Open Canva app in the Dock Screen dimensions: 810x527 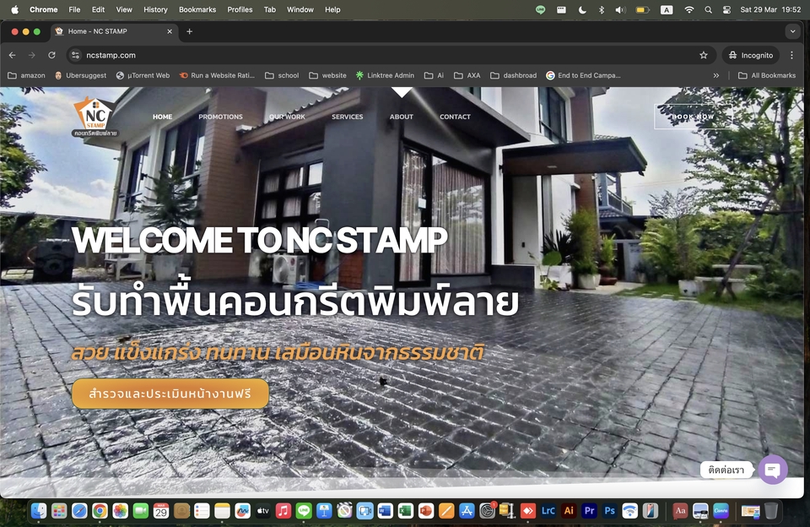[x=721, y=511]
